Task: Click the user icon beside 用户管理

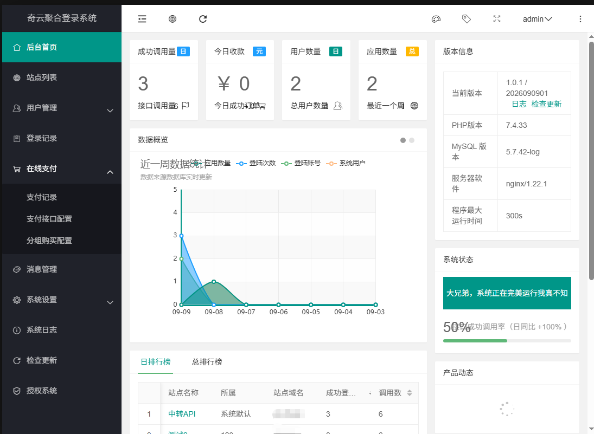Action: click(17, 108)
